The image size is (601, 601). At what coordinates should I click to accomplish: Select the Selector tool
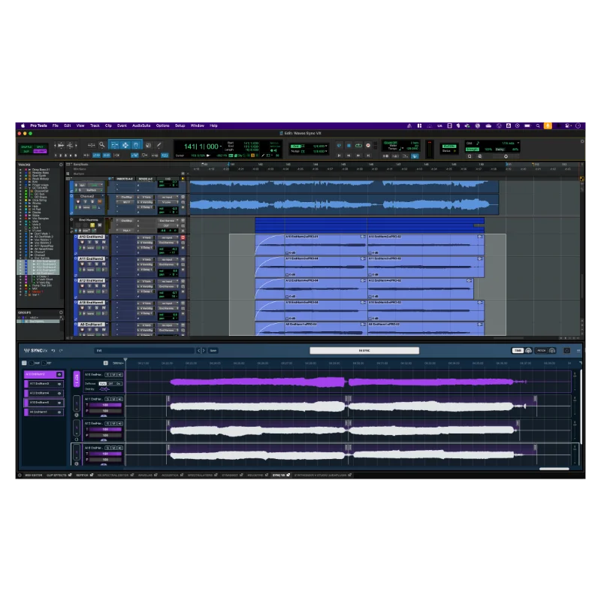point(125,145)
